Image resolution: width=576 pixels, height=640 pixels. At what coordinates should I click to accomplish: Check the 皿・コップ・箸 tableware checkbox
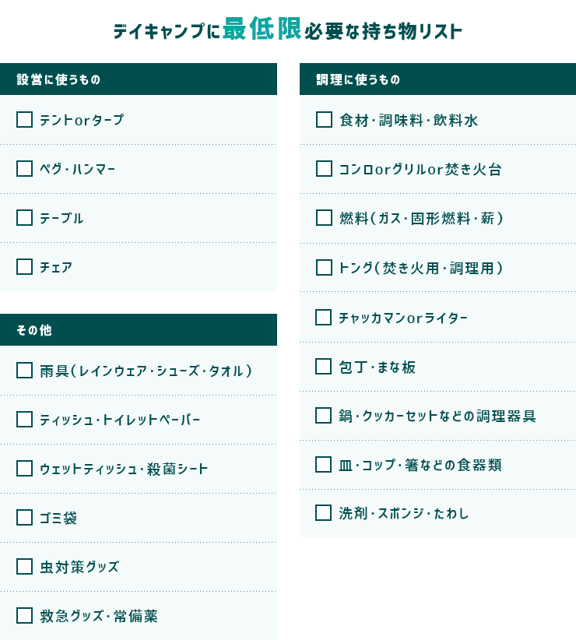coord(324,464)
